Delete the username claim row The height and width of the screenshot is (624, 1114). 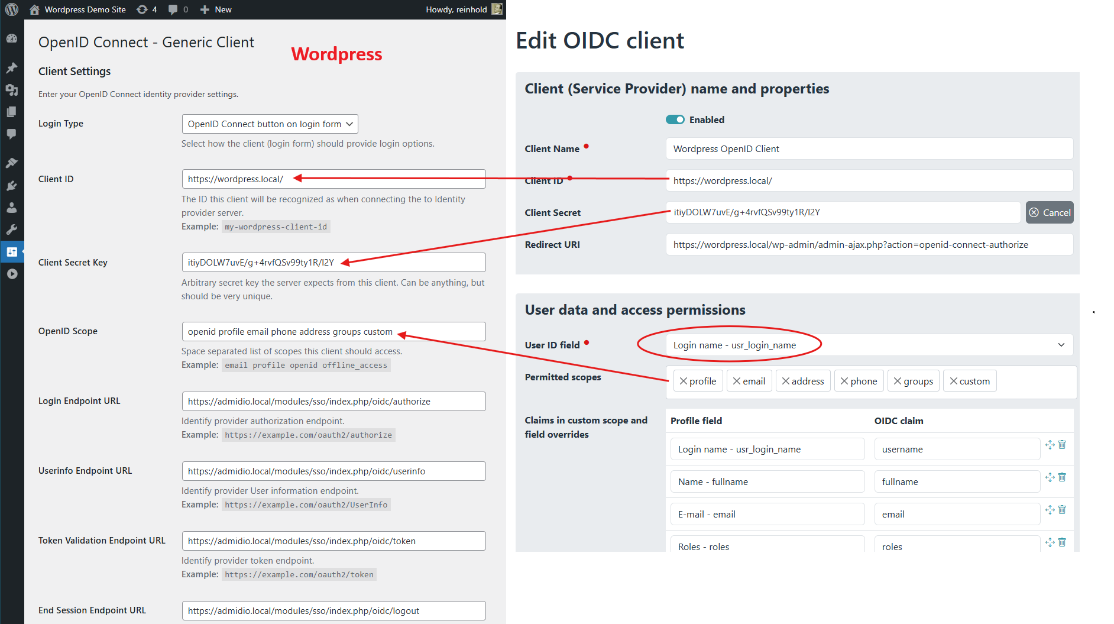point(1062,445)
